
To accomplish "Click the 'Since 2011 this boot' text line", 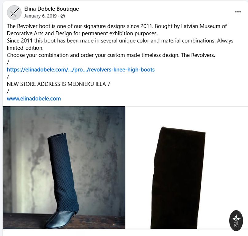I will [120, 41].
